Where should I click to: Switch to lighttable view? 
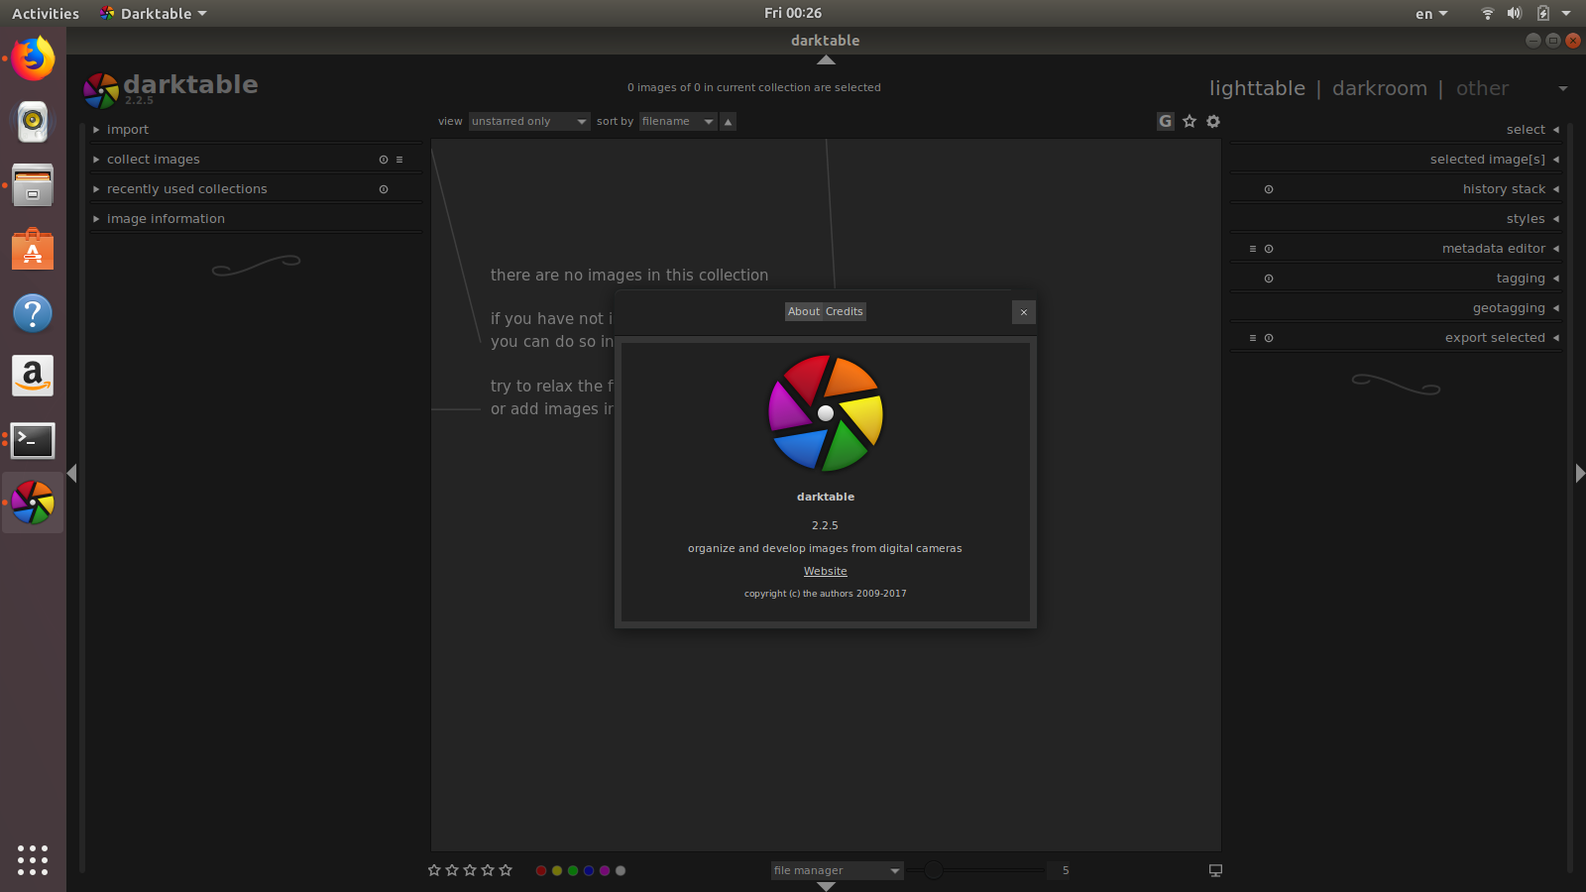tap(1257, 88)
